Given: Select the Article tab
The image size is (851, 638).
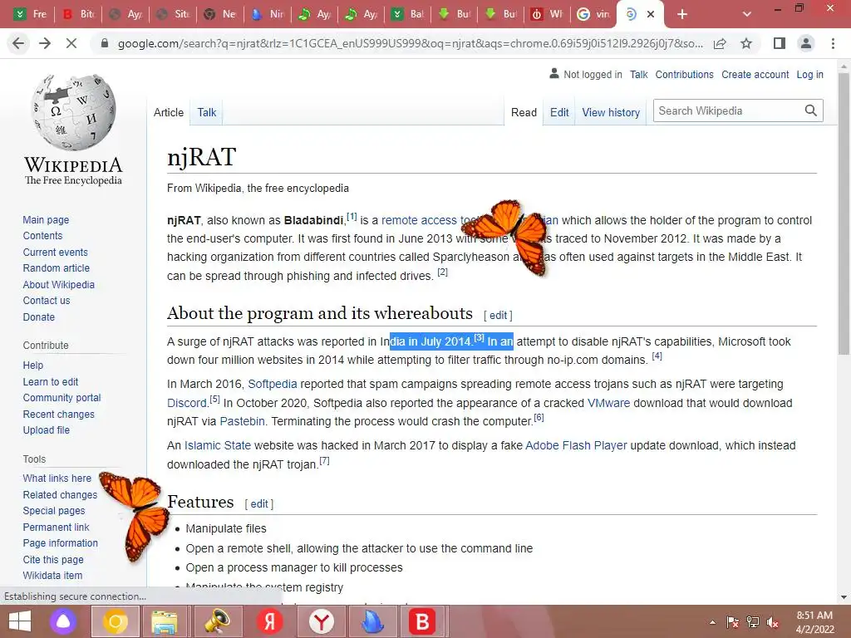Looking at the screenshot, I should [168, 112].
